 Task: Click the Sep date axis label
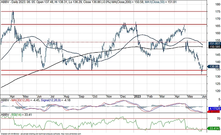[81, 97]
